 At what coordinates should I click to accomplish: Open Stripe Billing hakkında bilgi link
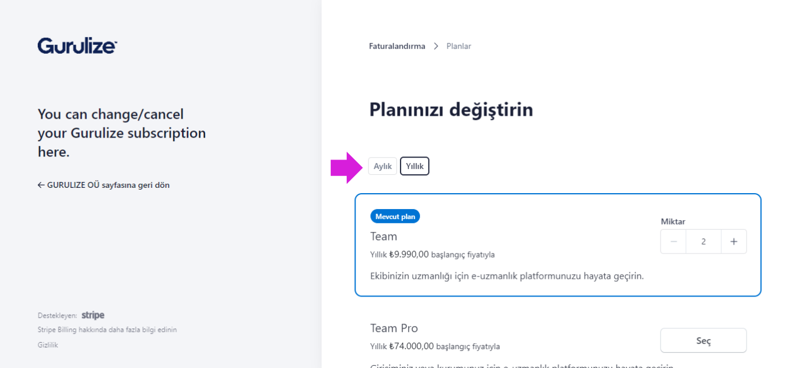click(108, 330)
